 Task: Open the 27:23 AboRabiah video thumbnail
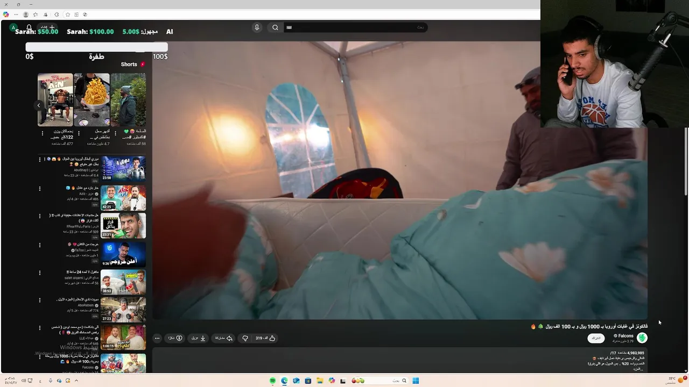click(123, 310)
